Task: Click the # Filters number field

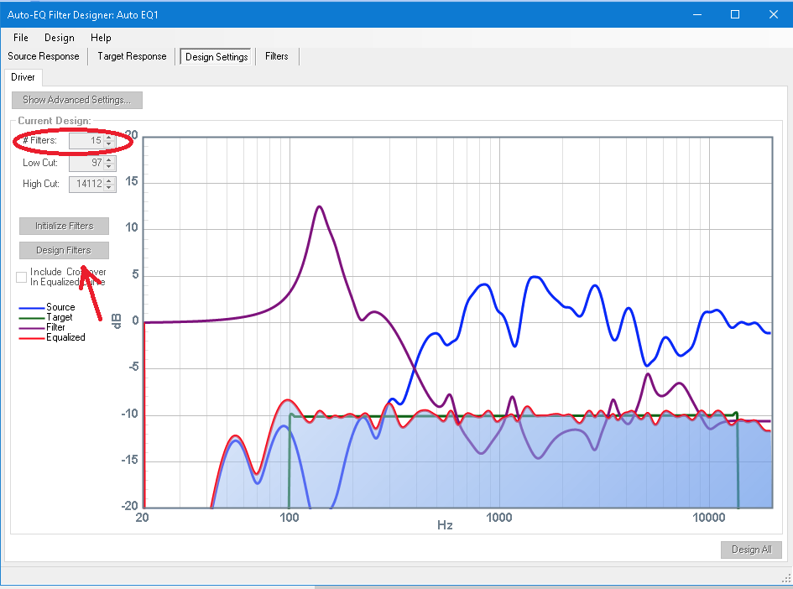Action: [86, 141]
